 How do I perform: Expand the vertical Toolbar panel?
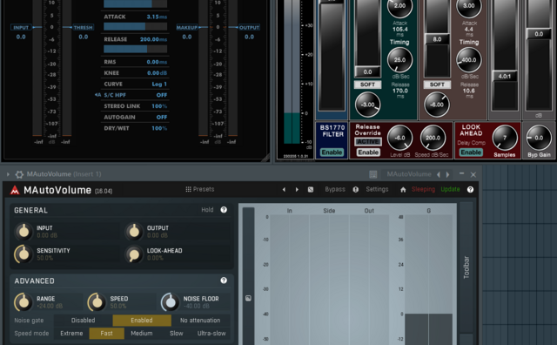coord(466,267)
